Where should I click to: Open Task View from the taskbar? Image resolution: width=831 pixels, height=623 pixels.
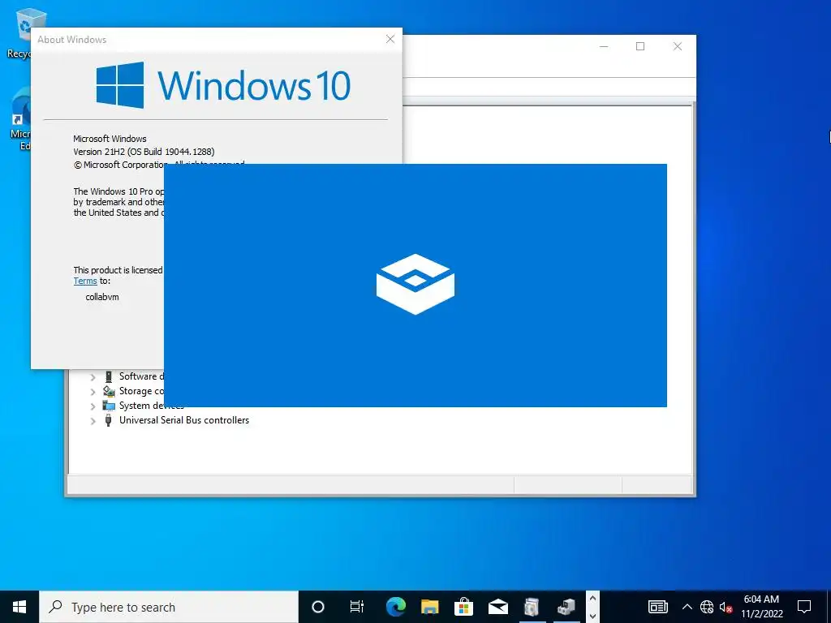357,607
